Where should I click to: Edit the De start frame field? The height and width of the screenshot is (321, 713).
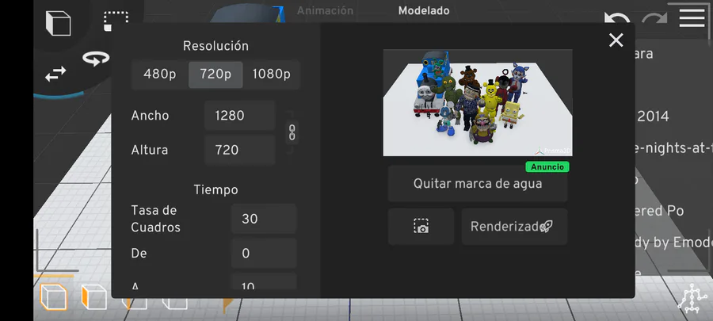(x=264, y=254)
